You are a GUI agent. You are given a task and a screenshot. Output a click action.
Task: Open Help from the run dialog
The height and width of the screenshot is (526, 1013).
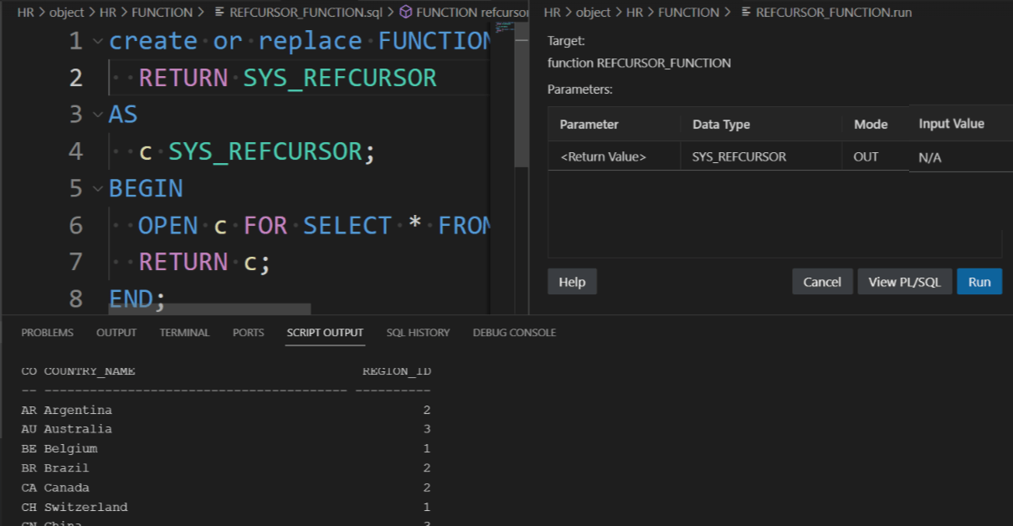tap(572, 281)
